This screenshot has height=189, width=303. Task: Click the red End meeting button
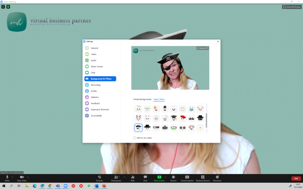[x=296, y=178]
